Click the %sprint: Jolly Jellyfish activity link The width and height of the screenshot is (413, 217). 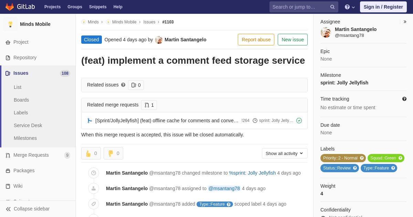[252, 173]
